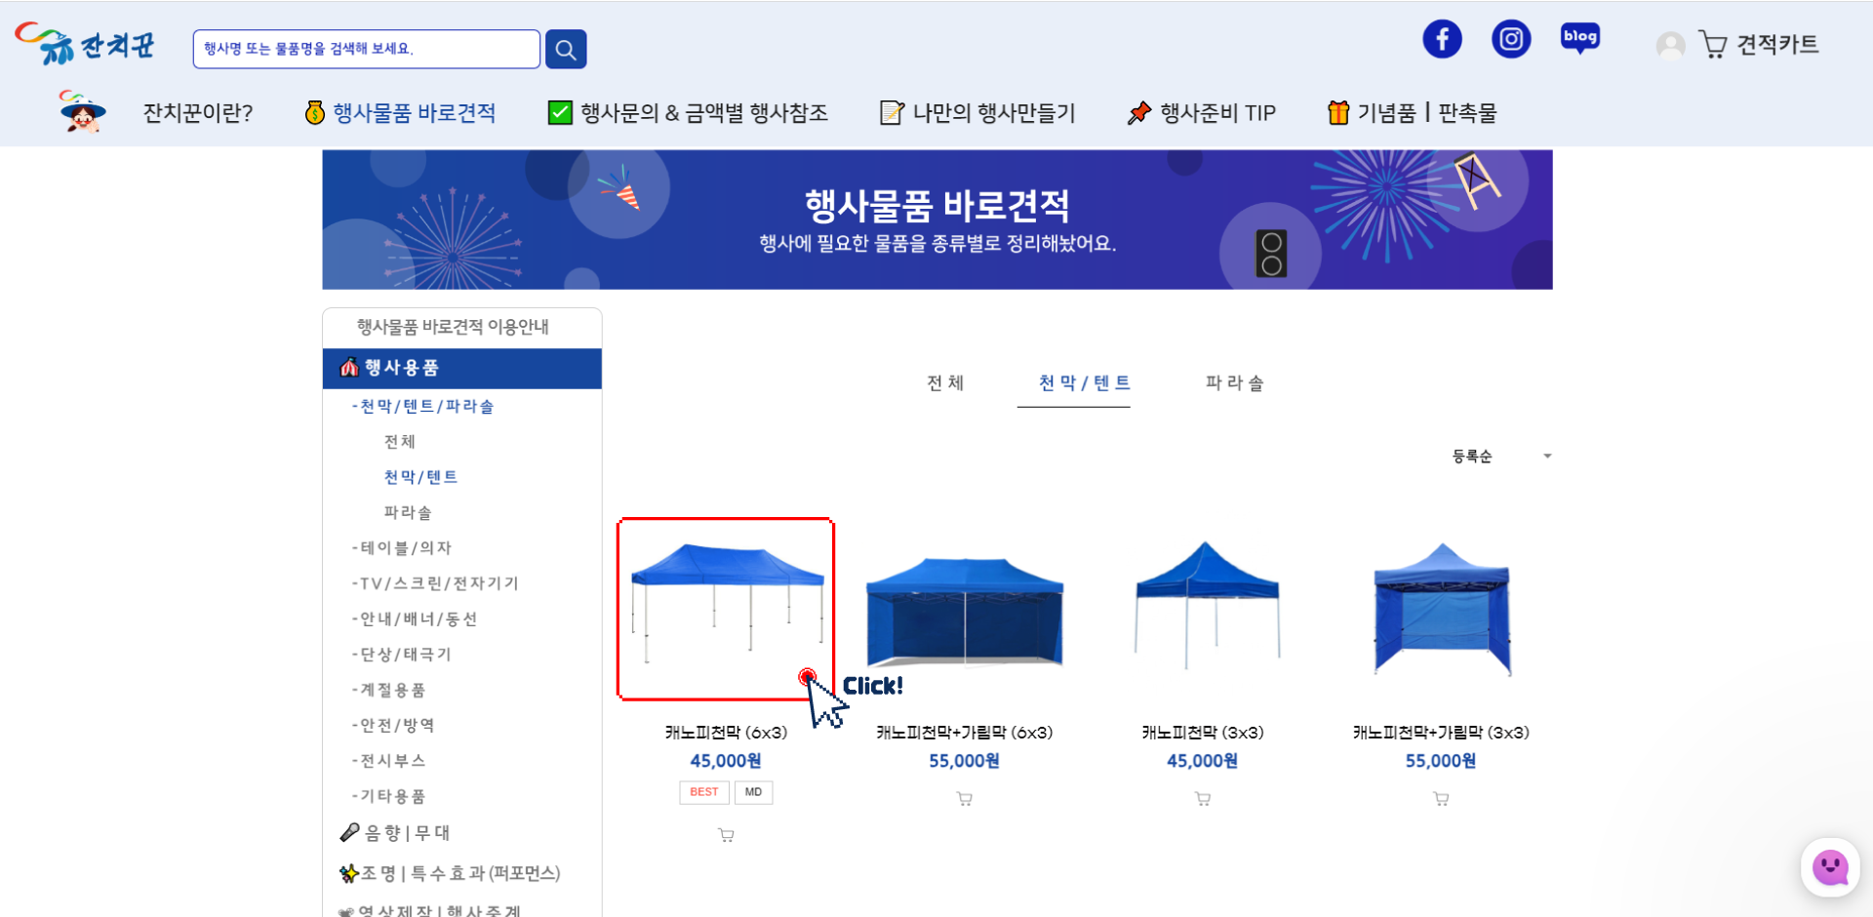This screenshot has width=1873, height=917.
Task: Select the 전체 tab
Action: point(945,383)
